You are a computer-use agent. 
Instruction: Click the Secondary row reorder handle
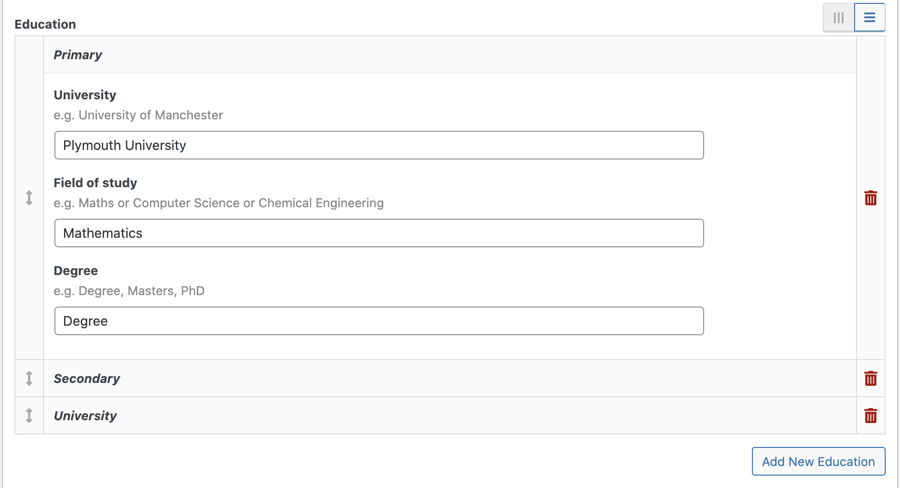point(29,378)
